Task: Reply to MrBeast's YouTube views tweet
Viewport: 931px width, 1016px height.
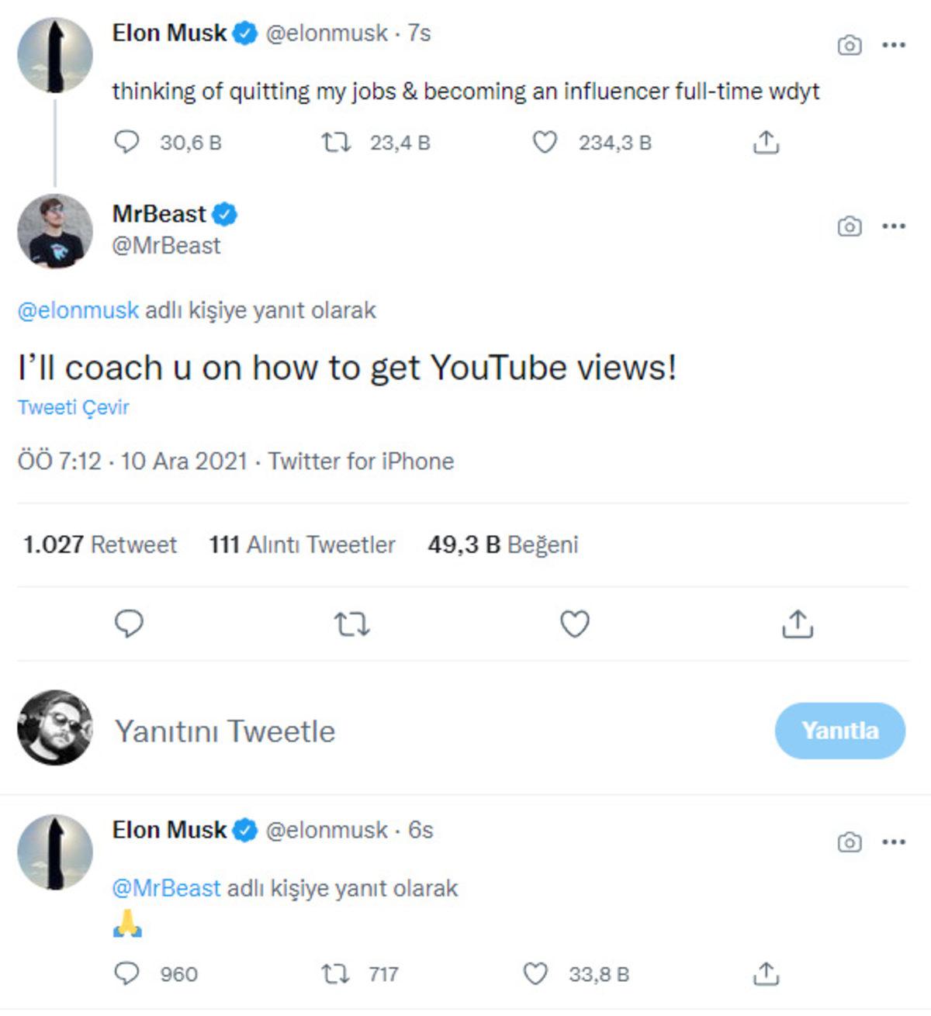Action: (129, 624)
